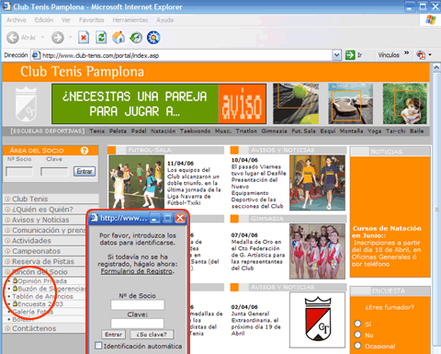Click the futbol-sala kids photo

[137, 181]
